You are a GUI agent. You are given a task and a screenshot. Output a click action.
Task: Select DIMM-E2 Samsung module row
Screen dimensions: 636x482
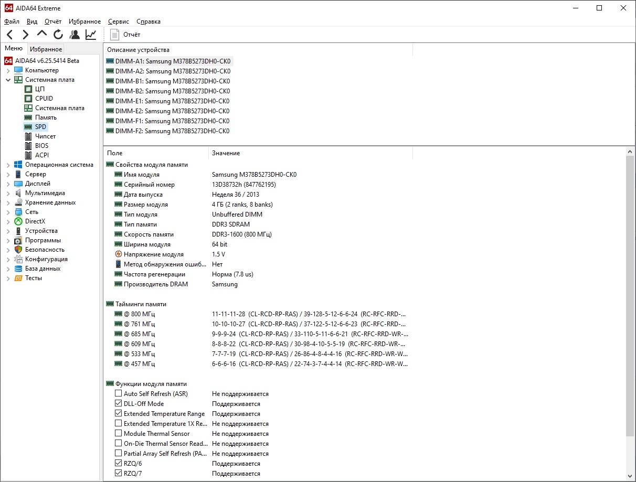pyautogui.click(x=168, y=111)
